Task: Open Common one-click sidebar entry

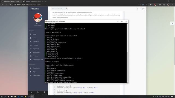Action: point(38,60)
